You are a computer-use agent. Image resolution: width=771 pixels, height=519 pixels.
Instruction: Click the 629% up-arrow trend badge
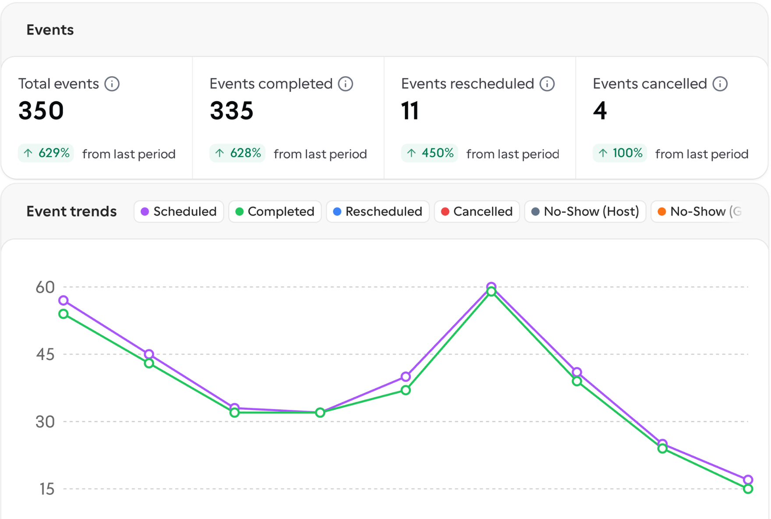[x=46, y=153]
